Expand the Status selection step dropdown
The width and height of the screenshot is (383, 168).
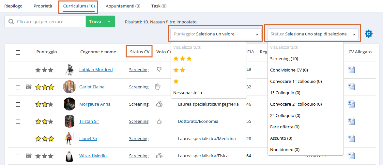313,34
